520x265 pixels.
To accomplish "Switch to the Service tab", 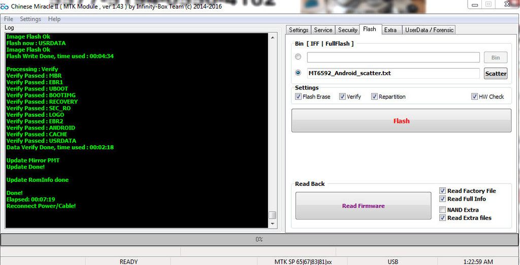I will click(323, 30).
